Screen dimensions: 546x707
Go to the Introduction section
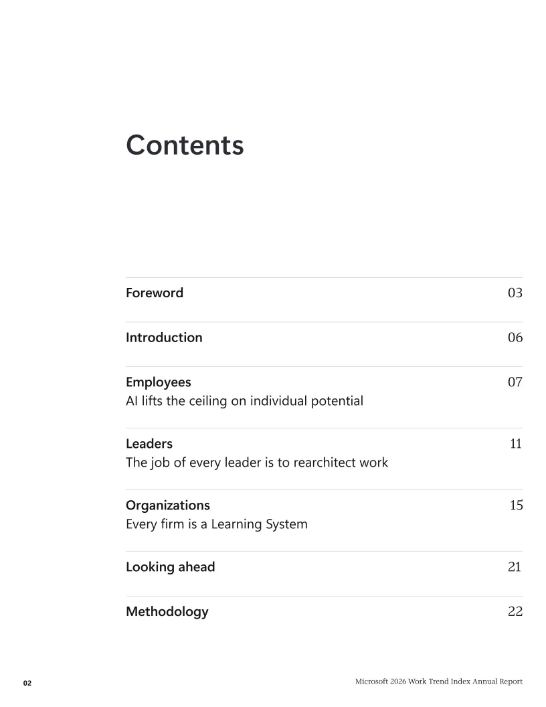click(164, 337)
